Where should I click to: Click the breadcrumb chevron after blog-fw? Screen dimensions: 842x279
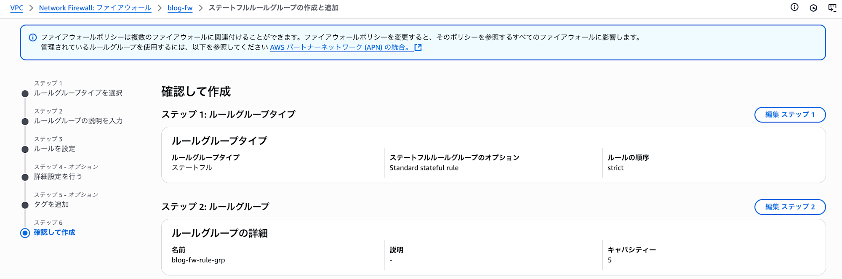[x=201, y=8]
